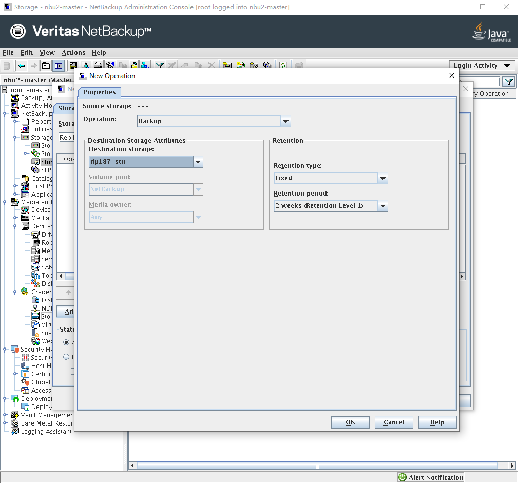The height and width of the screenshot is (483, 518).
Task: Click the printer icon in toolbar
Action: pyautogui.click(x=98, y=66)
